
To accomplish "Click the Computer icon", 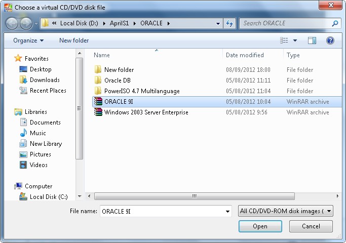I will [18, 186].
